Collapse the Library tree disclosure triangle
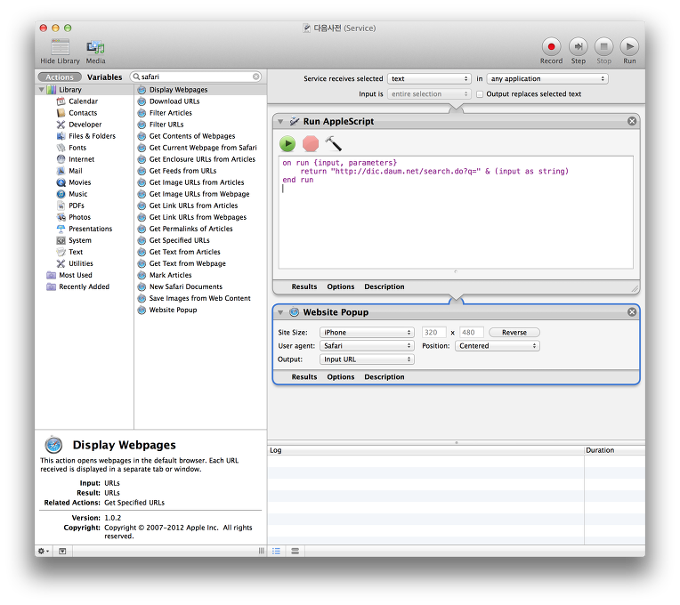 [42, 90]
